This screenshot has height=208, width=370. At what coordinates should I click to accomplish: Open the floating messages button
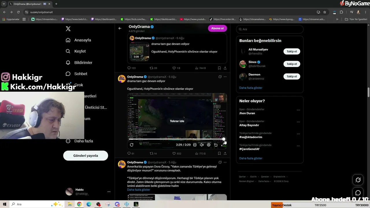tap(358, 193)
